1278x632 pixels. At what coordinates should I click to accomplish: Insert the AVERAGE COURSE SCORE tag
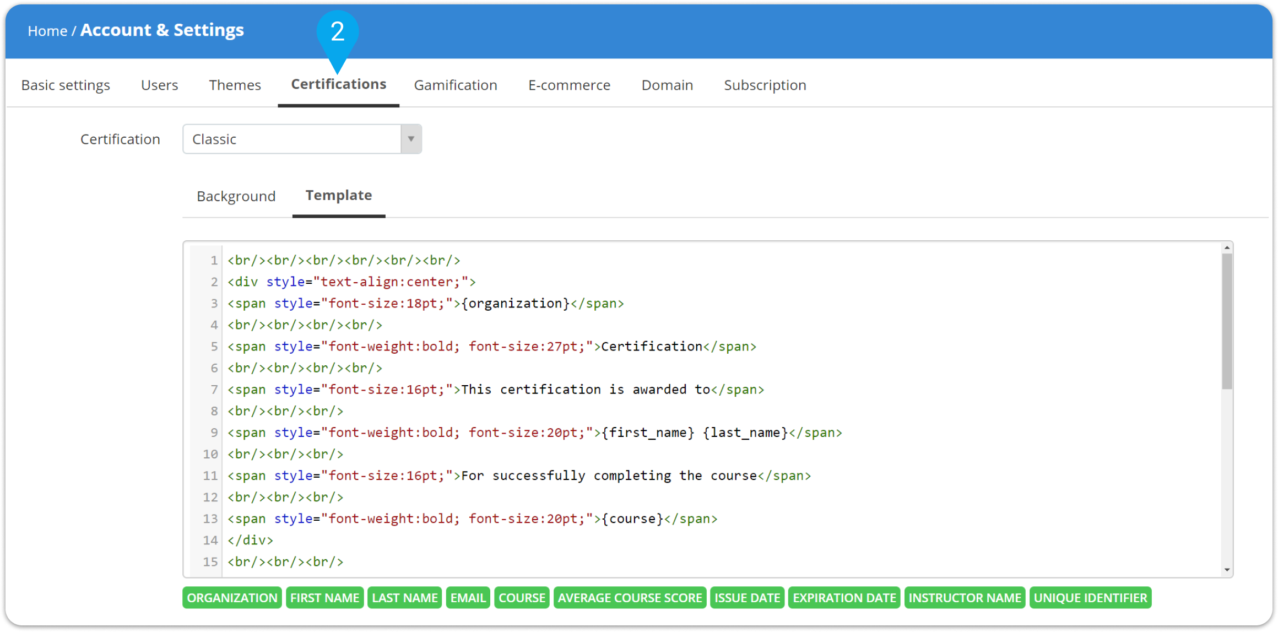(x=630, y=598)
